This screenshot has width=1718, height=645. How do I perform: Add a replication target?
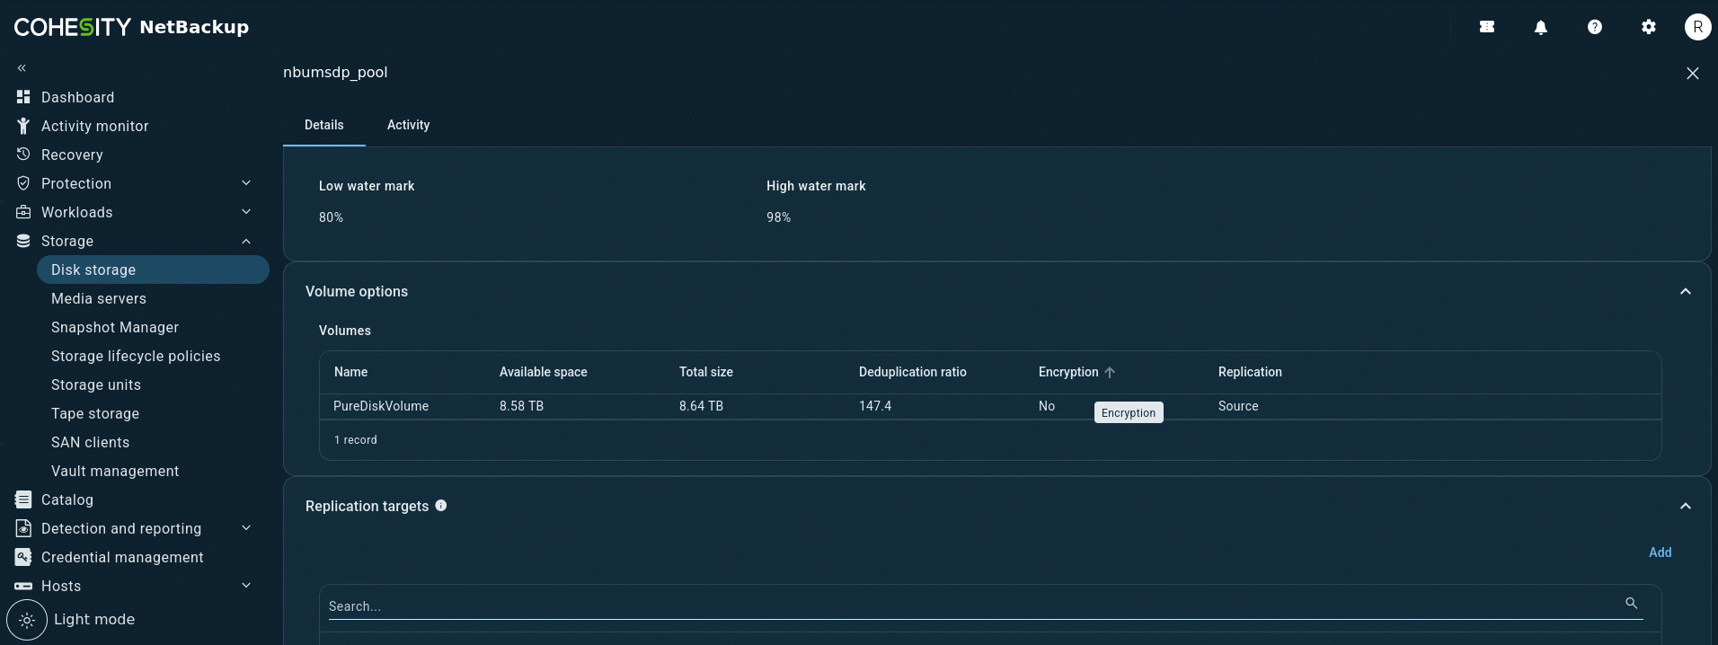(1660, 552)
